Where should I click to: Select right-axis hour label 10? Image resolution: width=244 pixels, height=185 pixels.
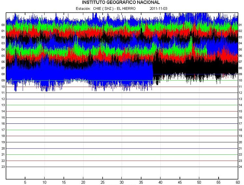click(x=240, y=80)
